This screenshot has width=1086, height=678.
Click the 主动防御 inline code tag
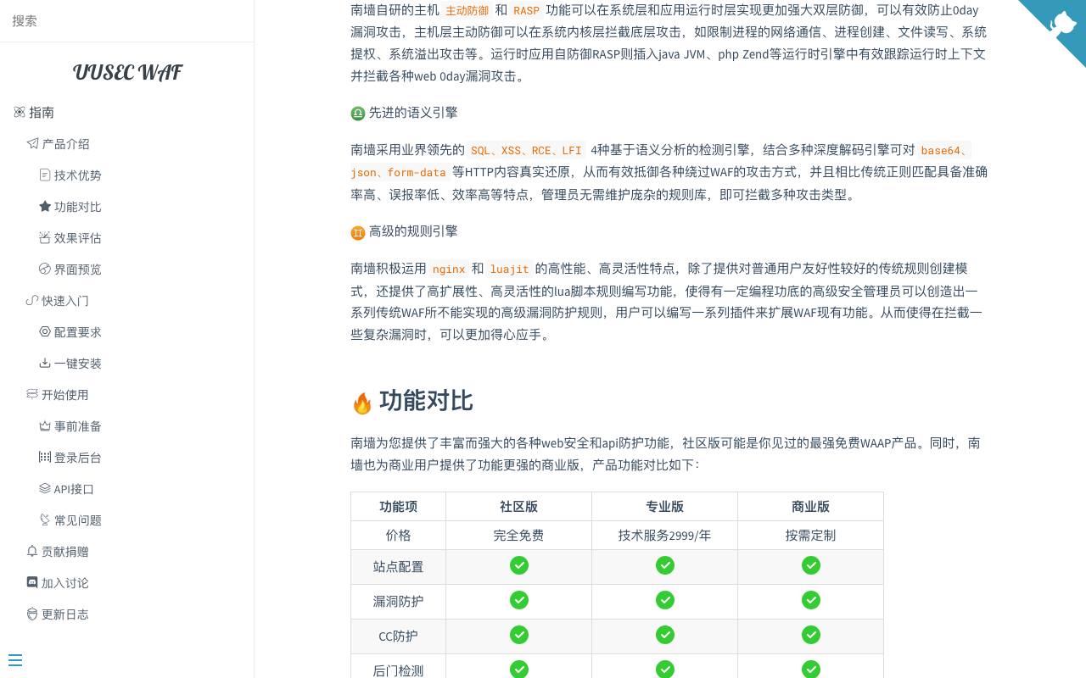tap(467, 10)
